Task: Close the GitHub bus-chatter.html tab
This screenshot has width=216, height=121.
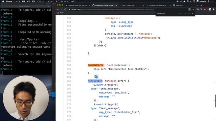Action: (116, 5)
